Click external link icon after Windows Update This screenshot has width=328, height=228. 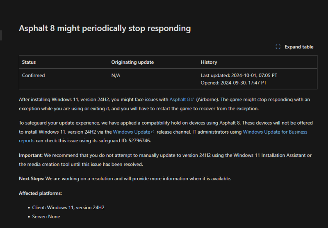[153, 132]
